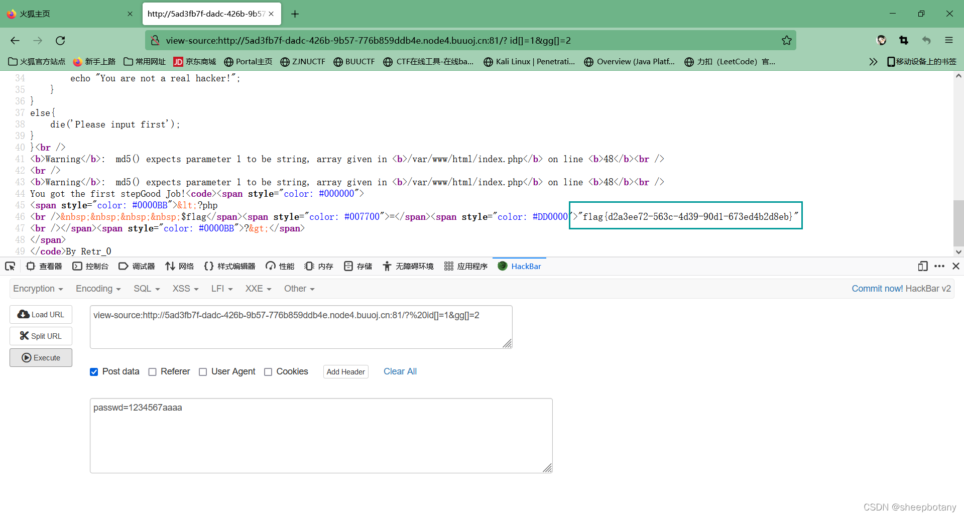Open the ZJNUCTF bookmark
964x517 pixels.
[x=303, y=62]
